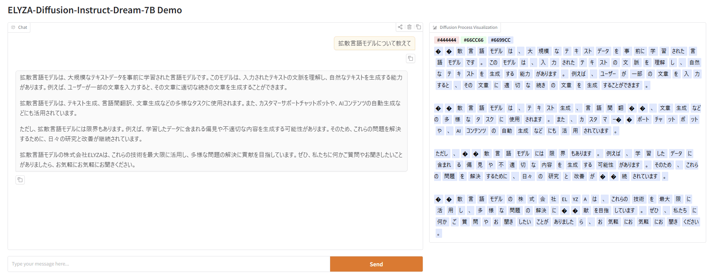Click the share conversation icon
Viewport: 710px width, 275px height.
click(x=400, y=27)
